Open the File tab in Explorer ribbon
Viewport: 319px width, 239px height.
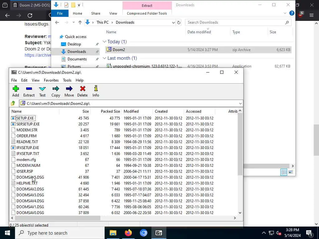[x=60, y=13]
